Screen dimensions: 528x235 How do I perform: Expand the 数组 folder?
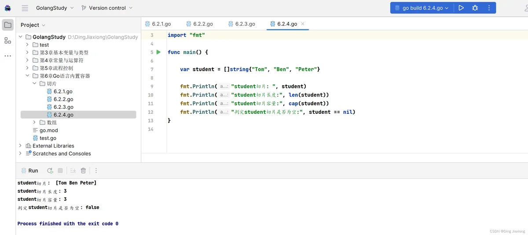[x=34, y=123]
